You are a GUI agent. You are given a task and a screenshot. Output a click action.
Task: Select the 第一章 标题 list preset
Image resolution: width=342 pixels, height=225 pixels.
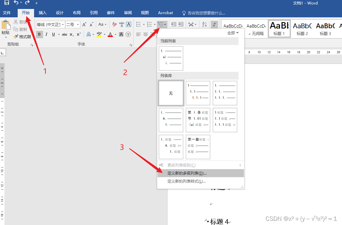198,147
